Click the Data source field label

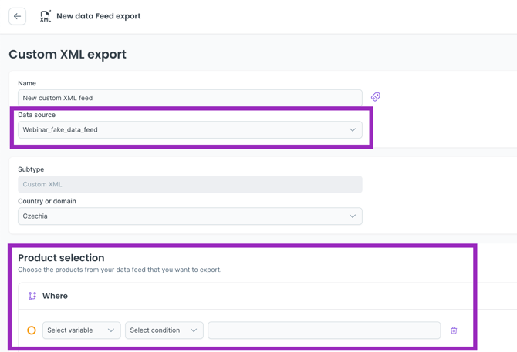pyautogui.click(x=37, y=115)
